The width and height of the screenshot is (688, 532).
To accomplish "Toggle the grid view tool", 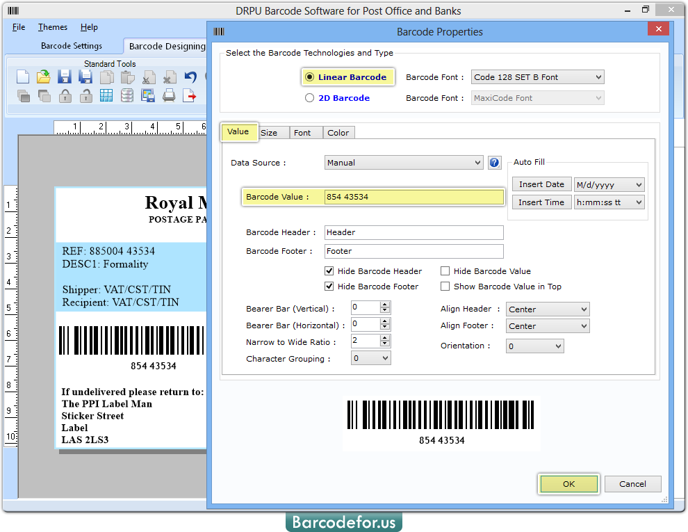I will (x=106, y=97).
